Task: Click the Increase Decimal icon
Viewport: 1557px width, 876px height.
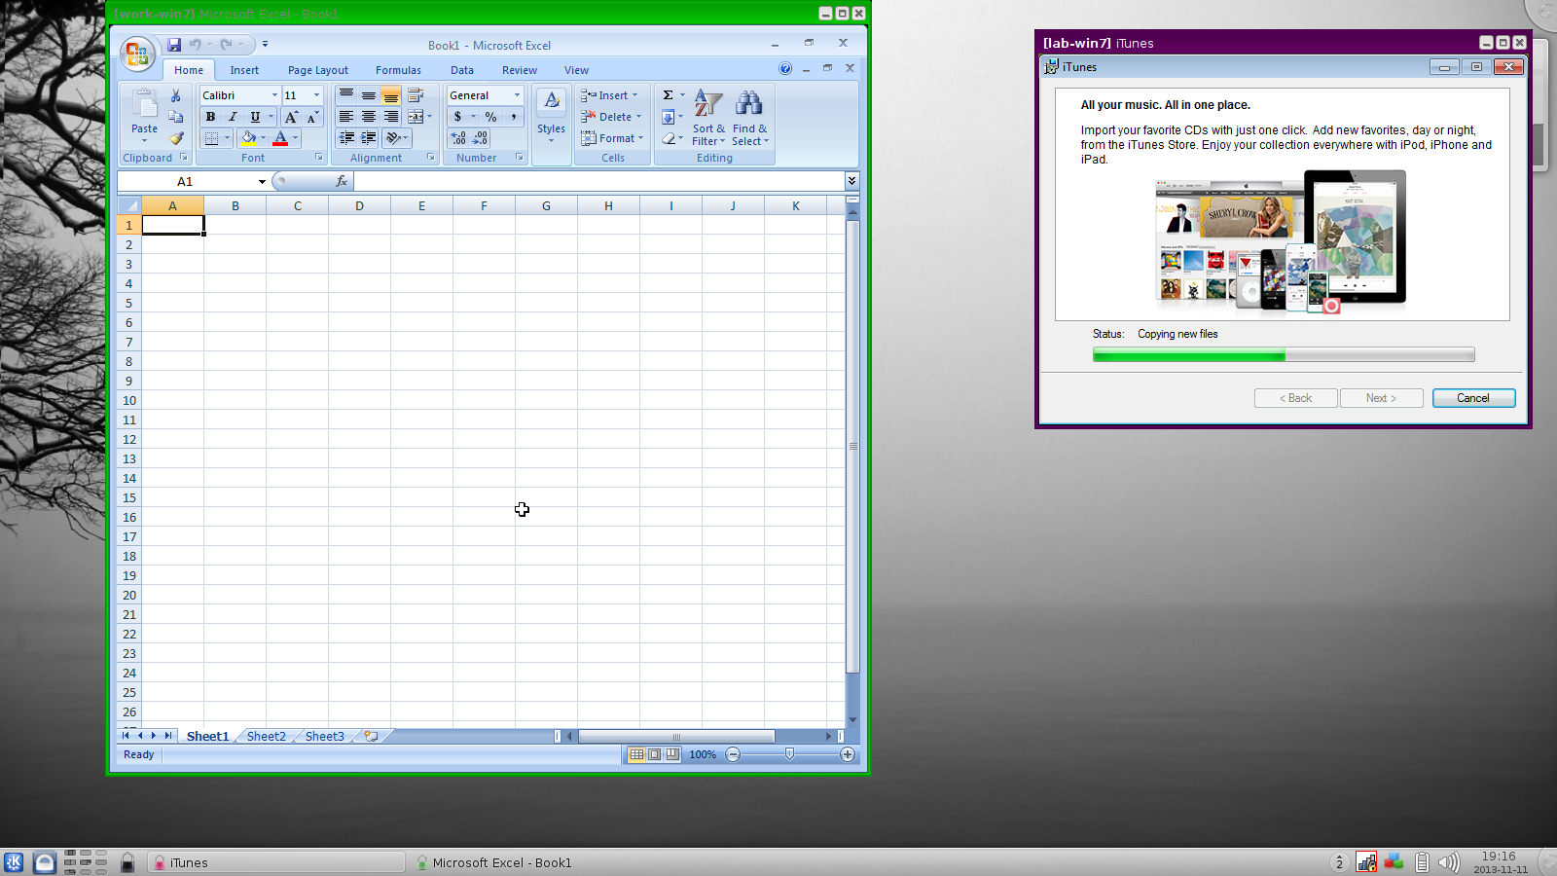Action: point(457,138)
